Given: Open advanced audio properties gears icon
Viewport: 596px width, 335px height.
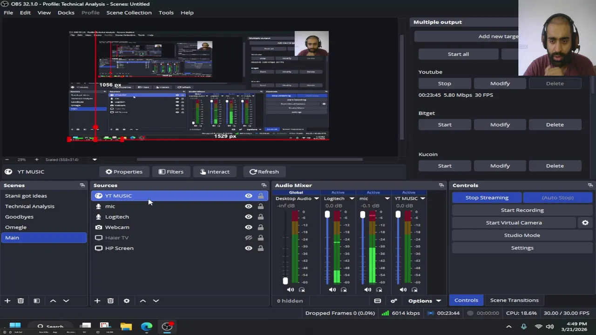Looking at the screenshot, I should (x=394, y=301).
